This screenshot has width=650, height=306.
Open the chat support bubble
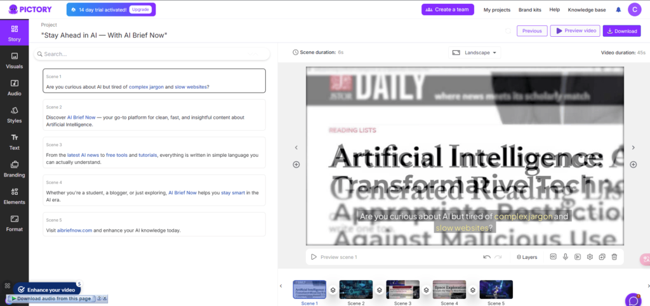click(x=633, y=300)
